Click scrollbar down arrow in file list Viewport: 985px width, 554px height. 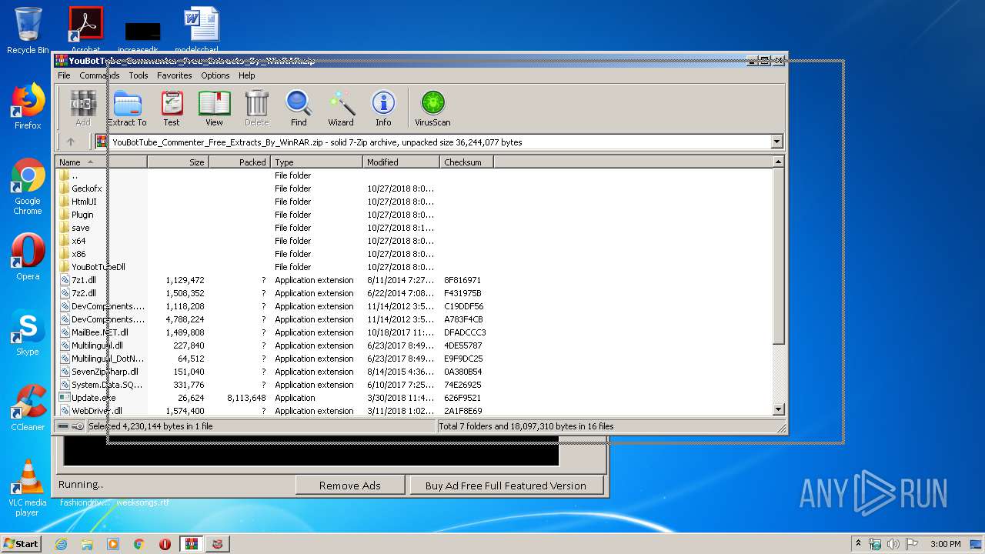pyautogui.click(x=778, y=410)
